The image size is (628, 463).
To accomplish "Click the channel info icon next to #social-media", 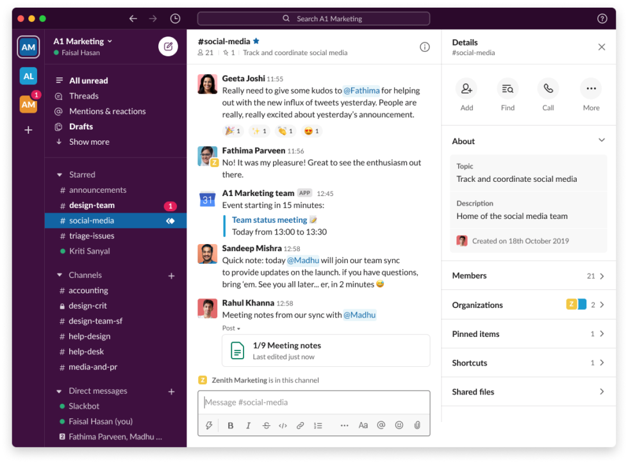I will click(424, 46).
